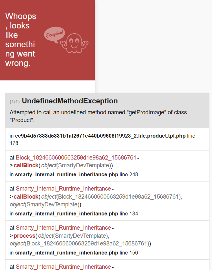Click the bottom-most Smarty_Internal_Runtime_Inheritance class

[x=63, y=267]
